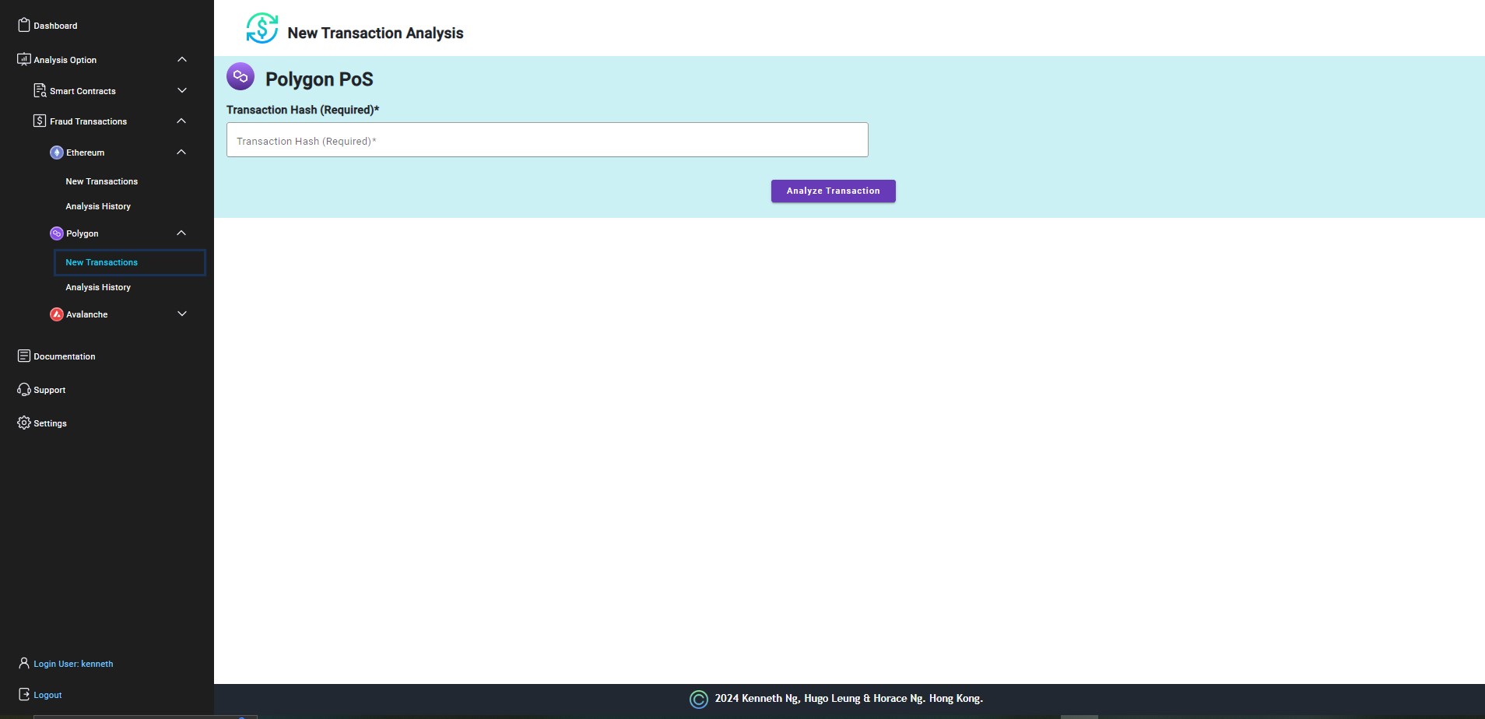Collapse the Polygon submenu chevron
This screenshot has height=719, width=1485.
click(x=181, y=233)
